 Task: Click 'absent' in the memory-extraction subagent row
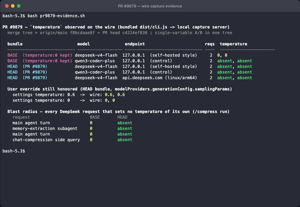[x=125, y=128]
